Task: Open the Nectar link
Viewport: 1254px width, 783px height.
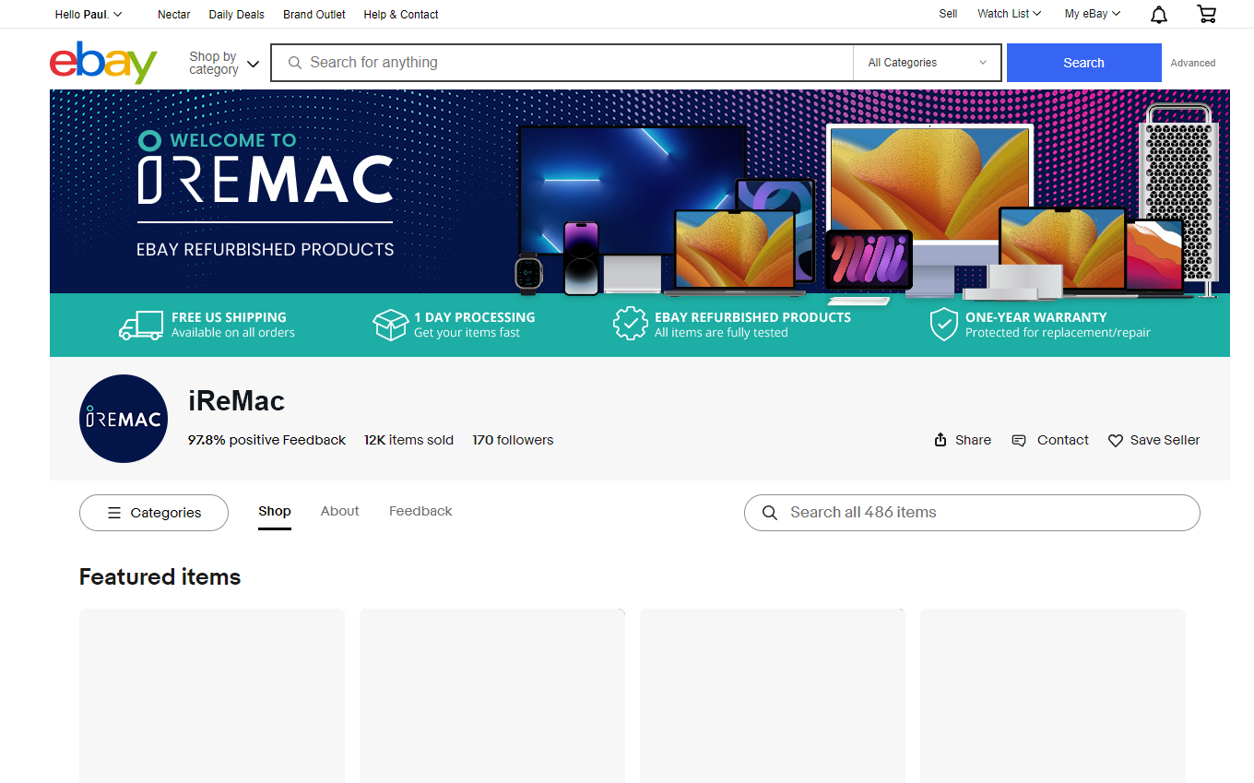Action: pyautogui.click(x=174, y=14)
